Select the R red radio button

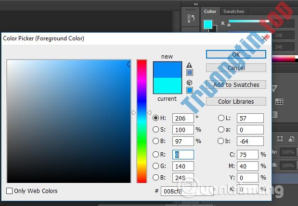155,155
